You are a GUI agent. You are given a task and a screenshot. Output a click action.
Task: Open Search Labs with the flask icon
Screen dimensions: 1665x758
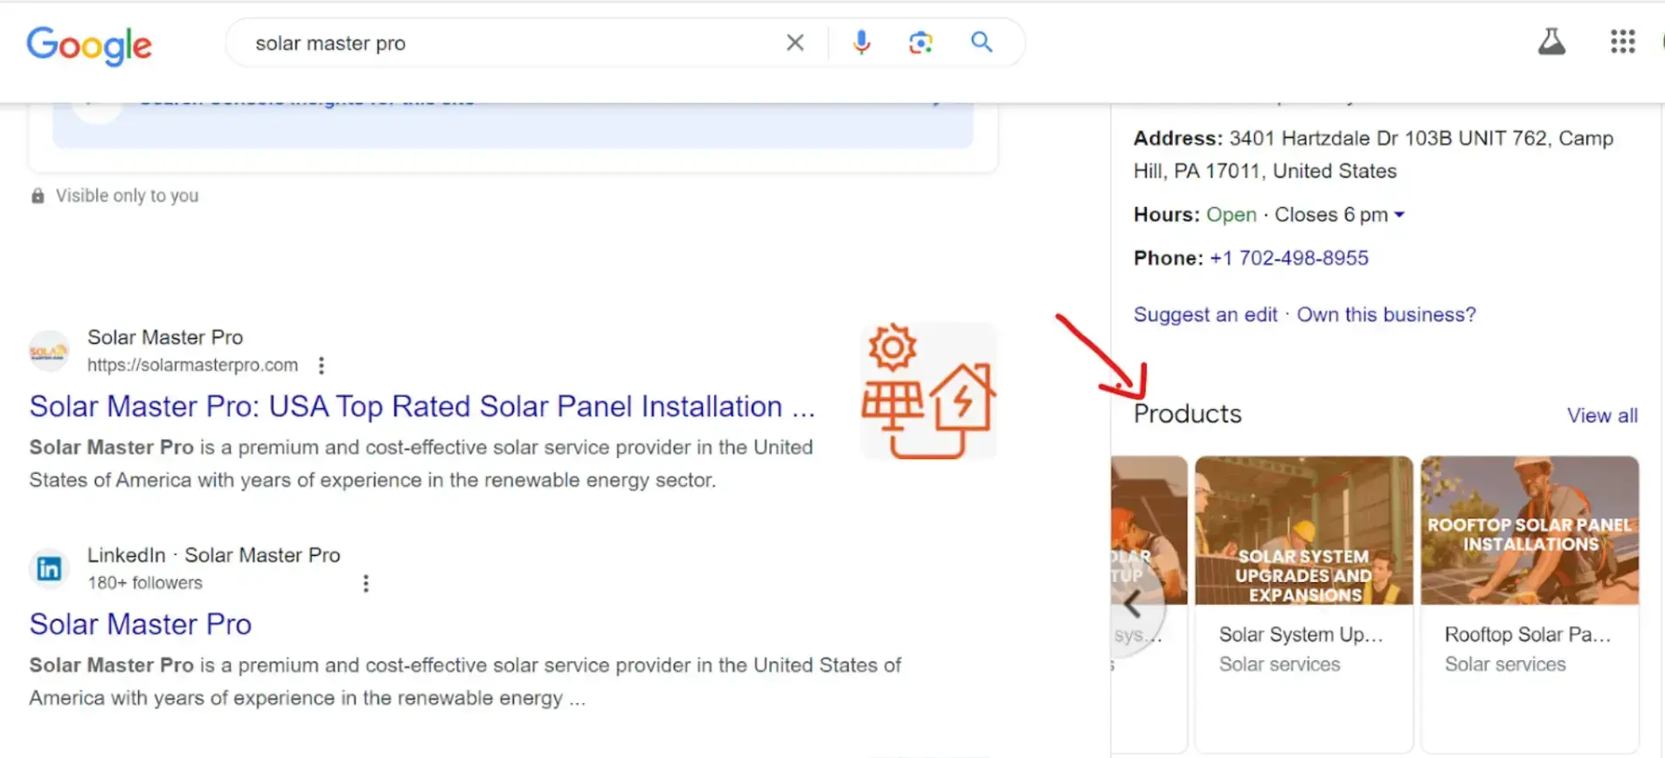pos(1551,40)
